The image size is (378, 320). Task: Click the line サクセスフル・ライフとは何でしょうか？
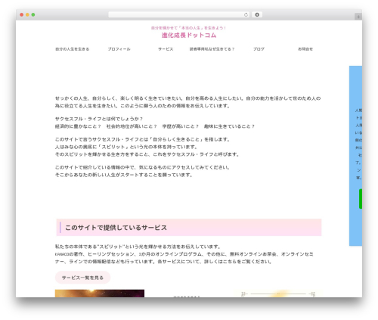click(99, 119)
